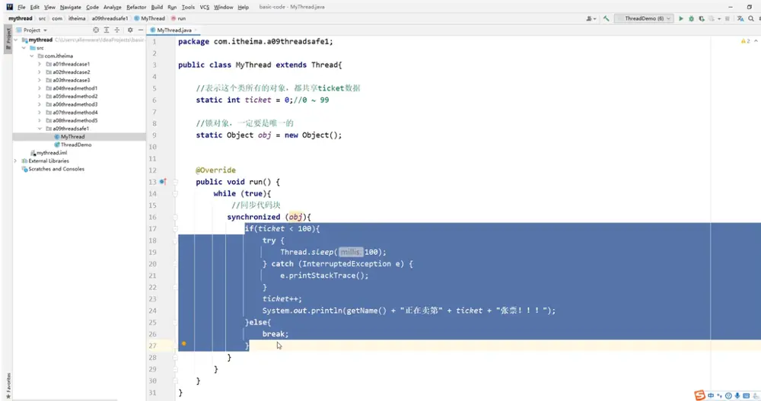
Task: Open the VCS menu
Action: [x=204, y=8]
